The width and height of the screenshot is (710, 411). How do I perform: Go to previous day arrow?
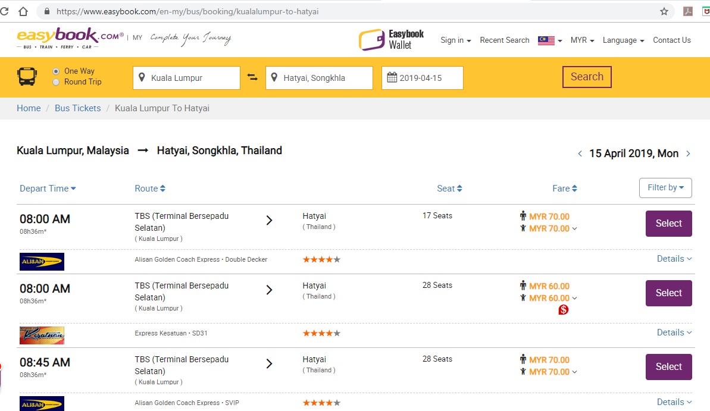click(x=580, y=153)
